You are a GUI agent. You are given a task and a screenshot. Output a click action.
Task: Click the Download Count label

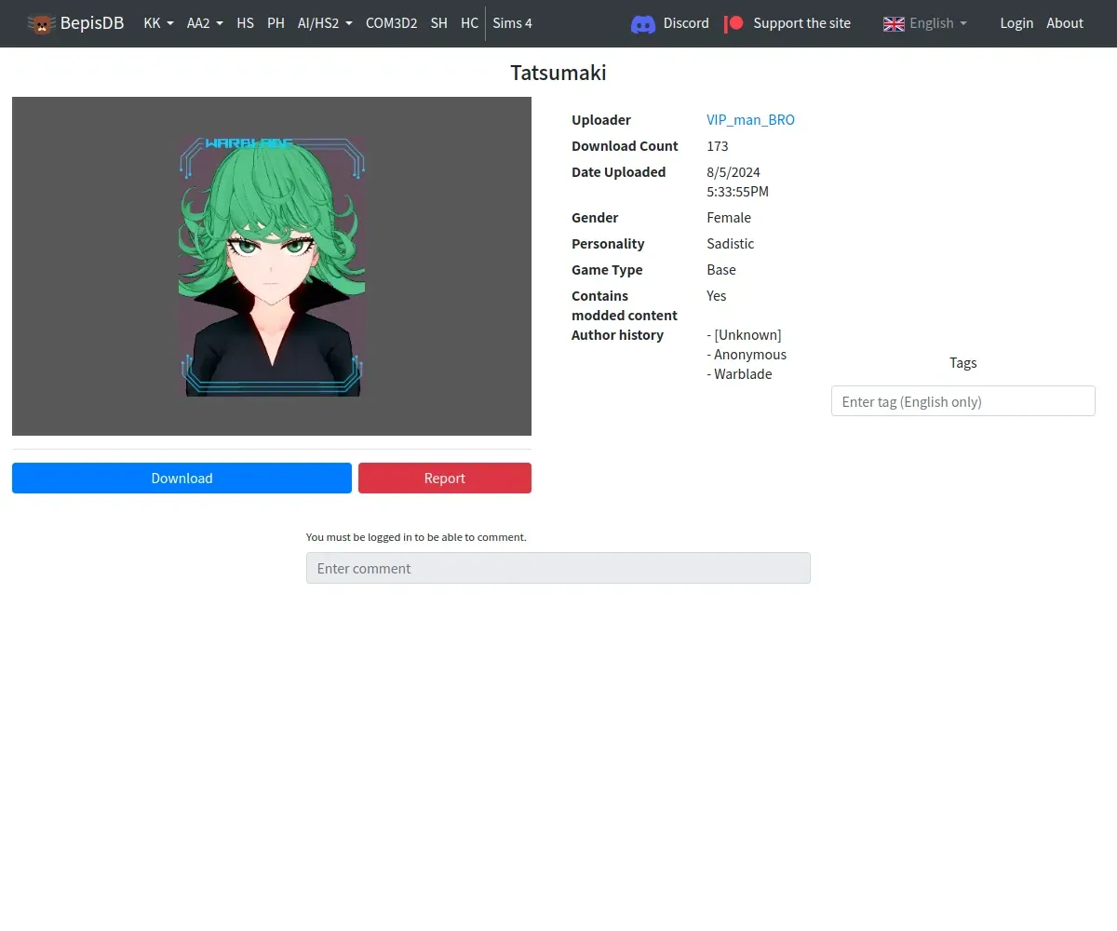(x=625, y=146)
